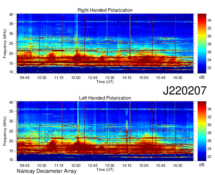Select the J220207 observation label

click(x=185, y=90)
